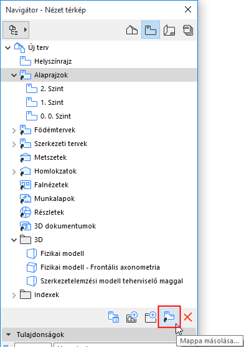Click the 3D dokumentumok icon
The width and height of the screenshot is (244, 347).
26,226
